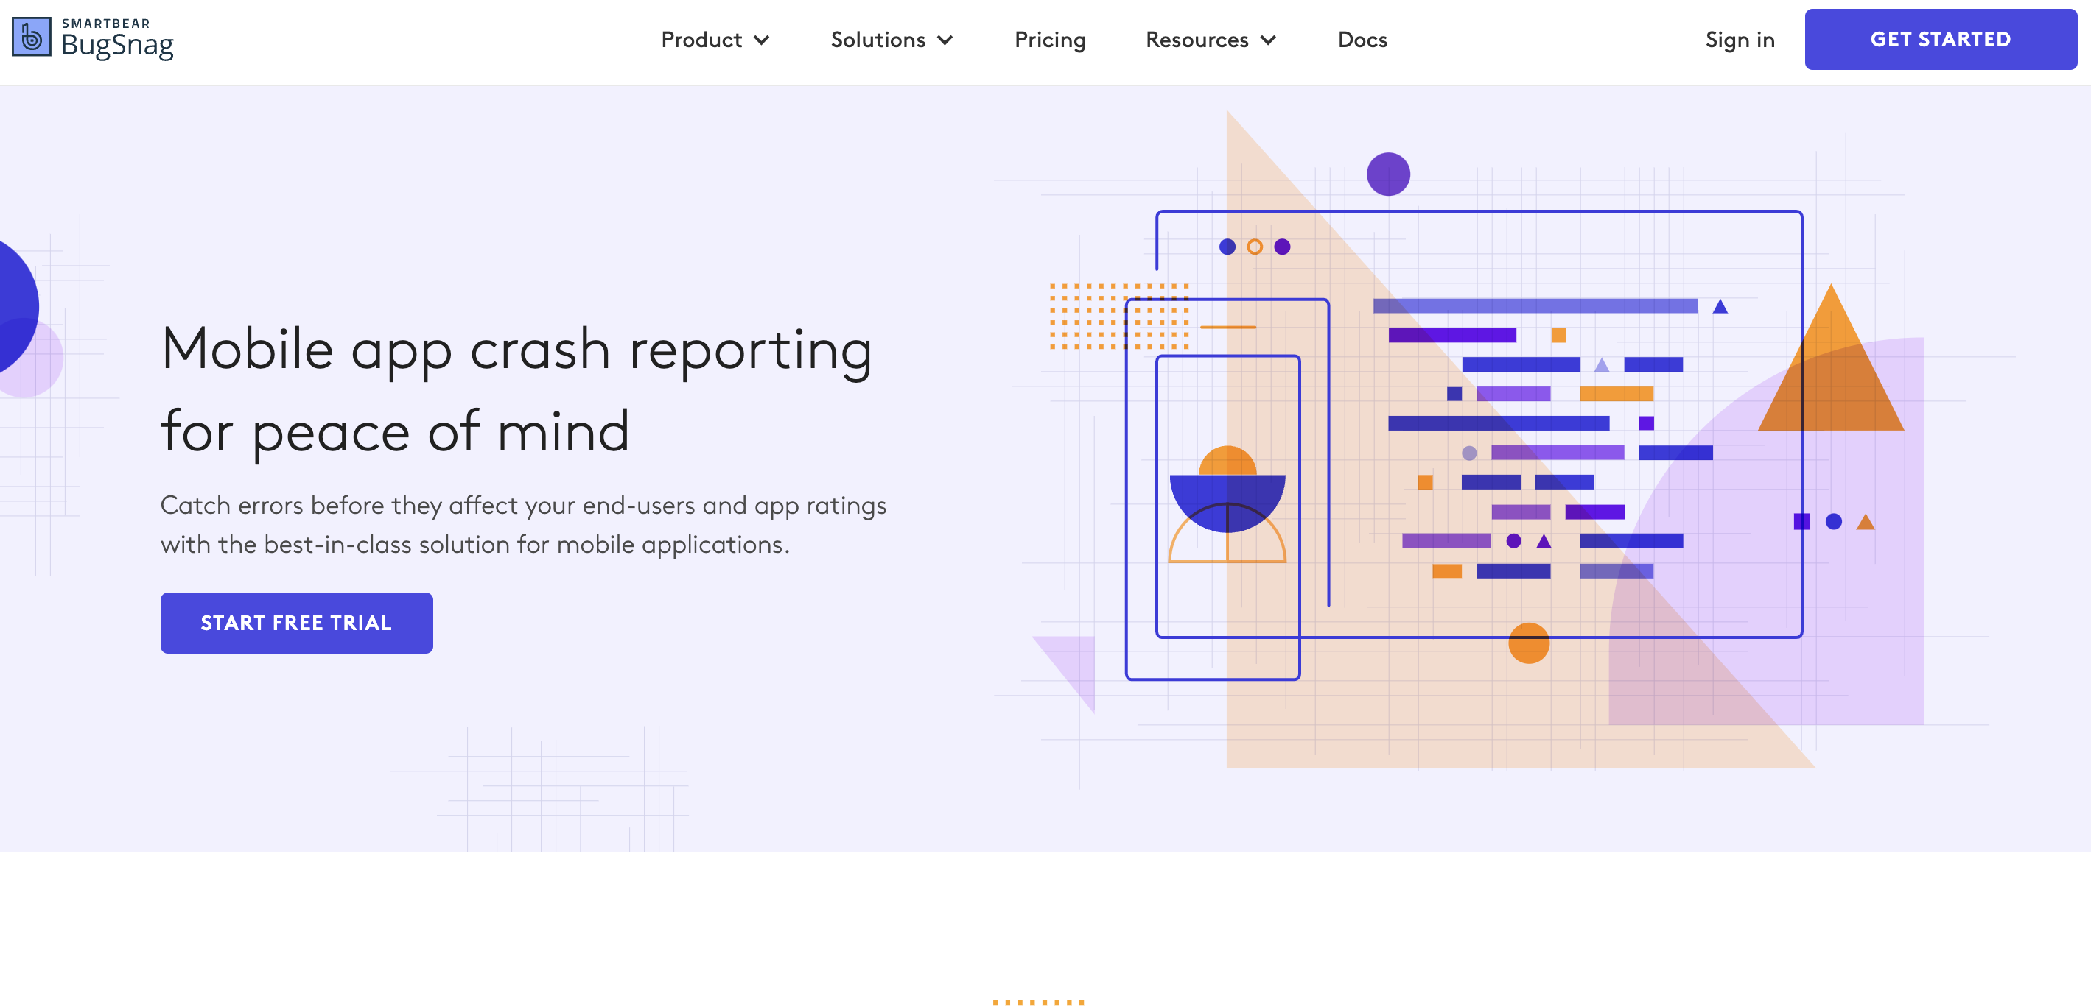Open the Pricing page

[1050, 39]
